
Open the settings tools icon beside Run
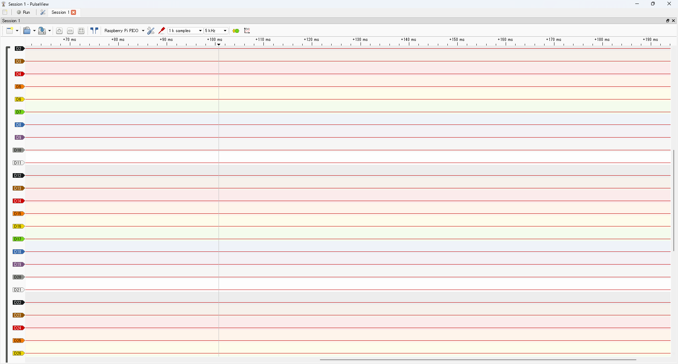[43, 12]
